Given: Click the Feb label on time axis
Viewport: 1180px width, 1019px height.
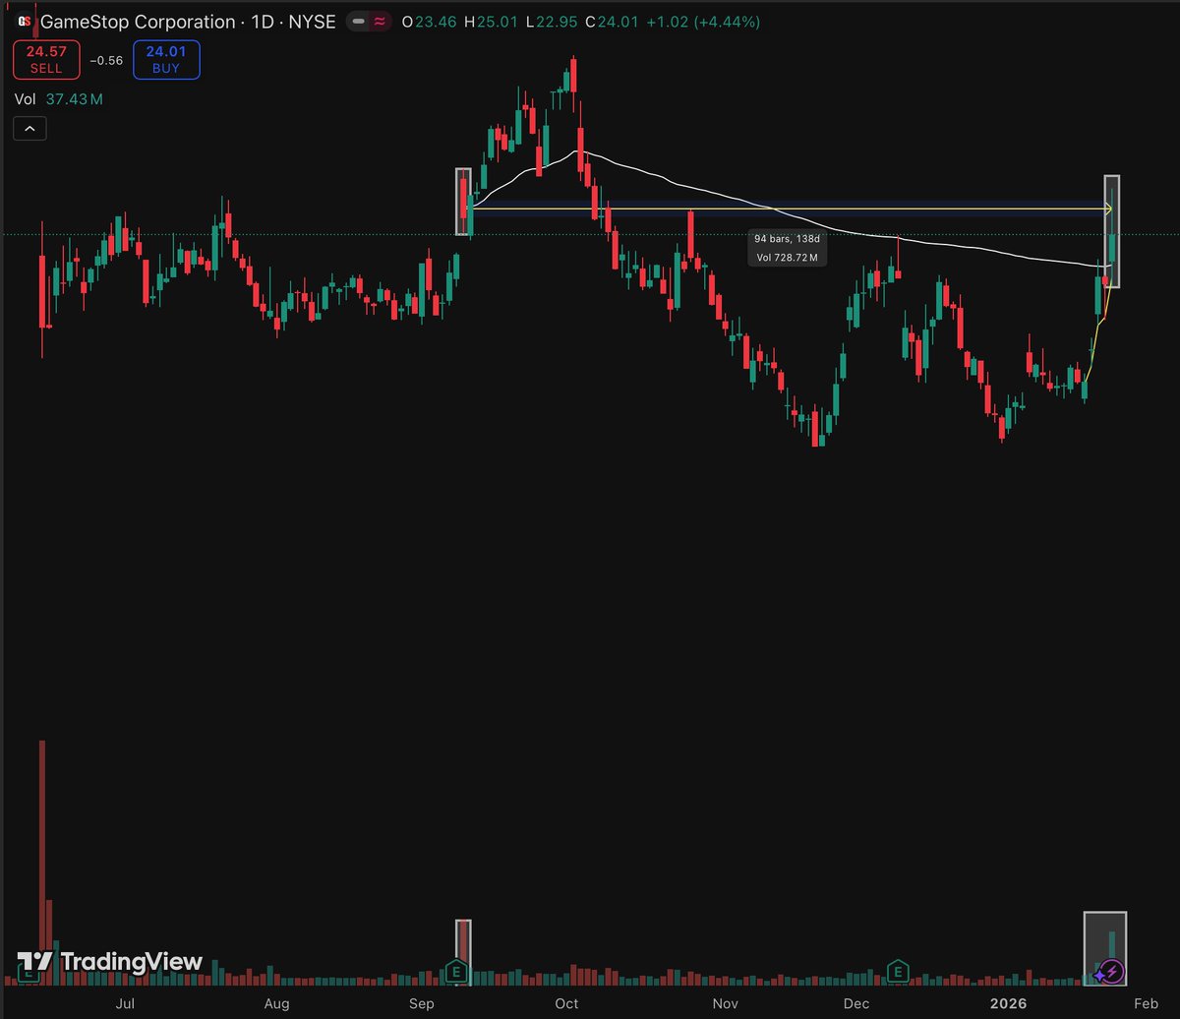Looking at the screenshot, I should [1145, 1003].
